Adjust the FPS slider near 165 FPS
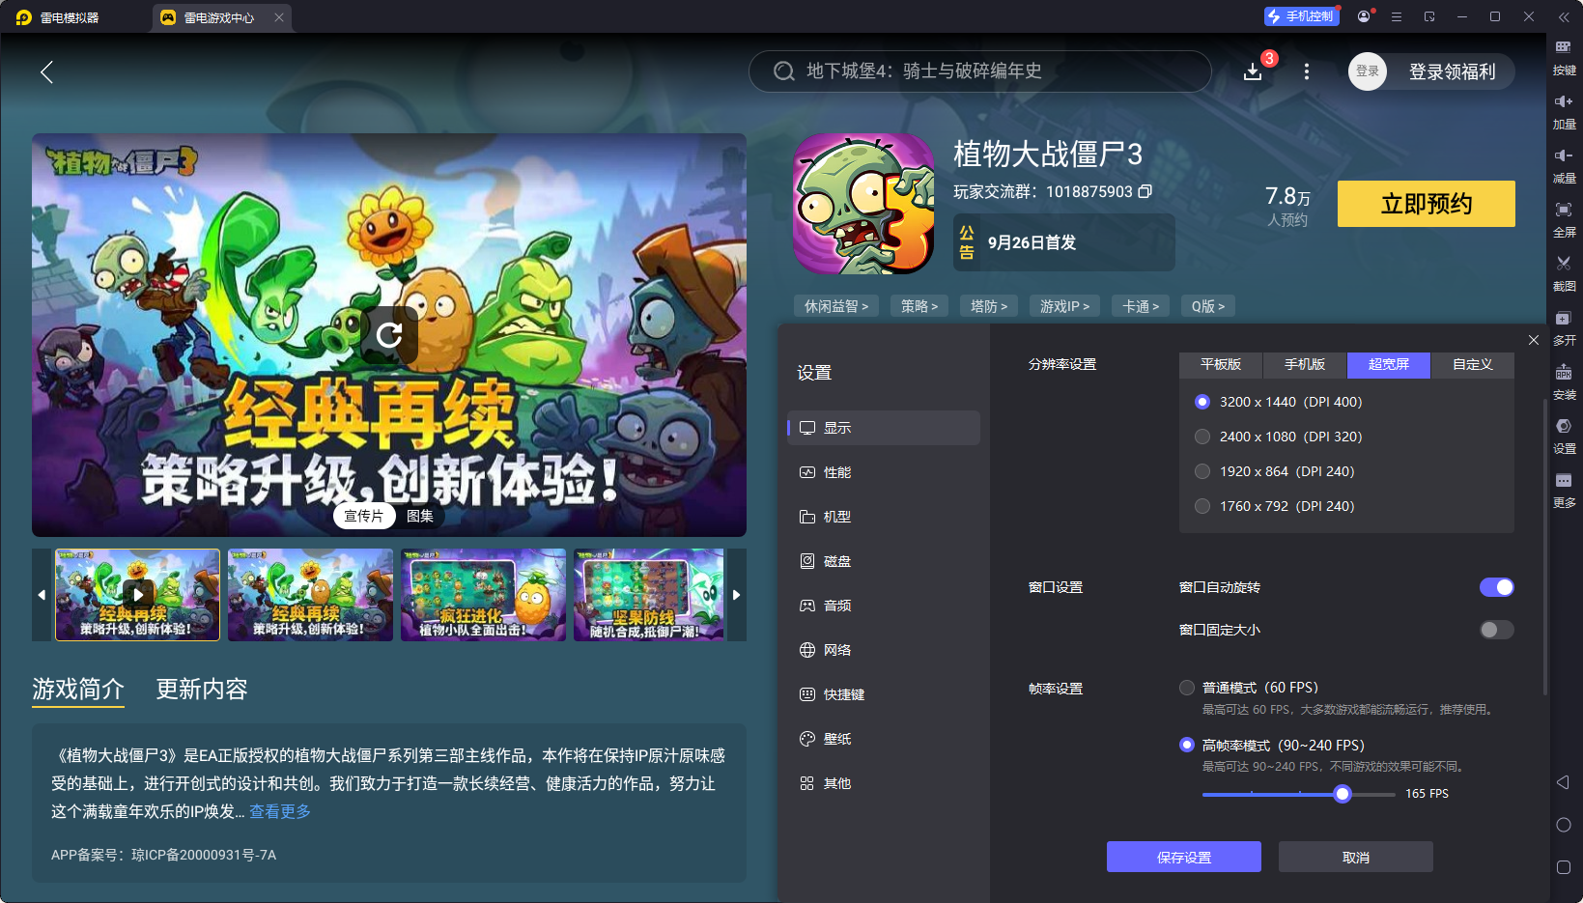This screenshot has width=1583, height=903. point(1343,793)
